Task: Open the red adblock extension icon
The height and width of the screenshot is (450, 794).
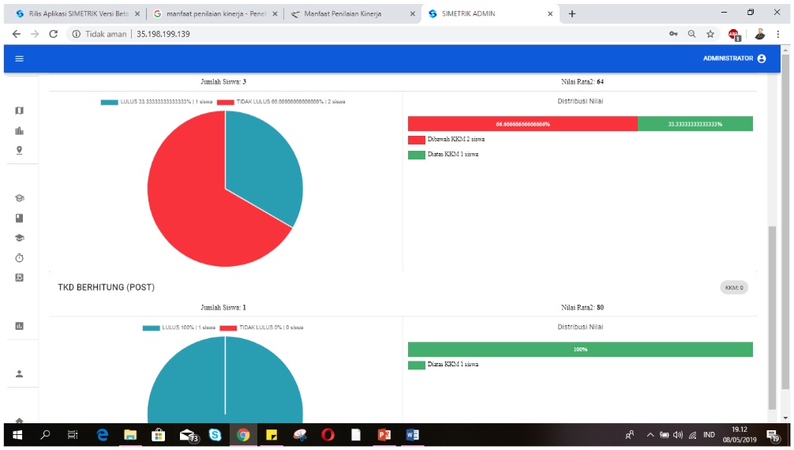Action: pyautogui.click(x=734, y=35)
